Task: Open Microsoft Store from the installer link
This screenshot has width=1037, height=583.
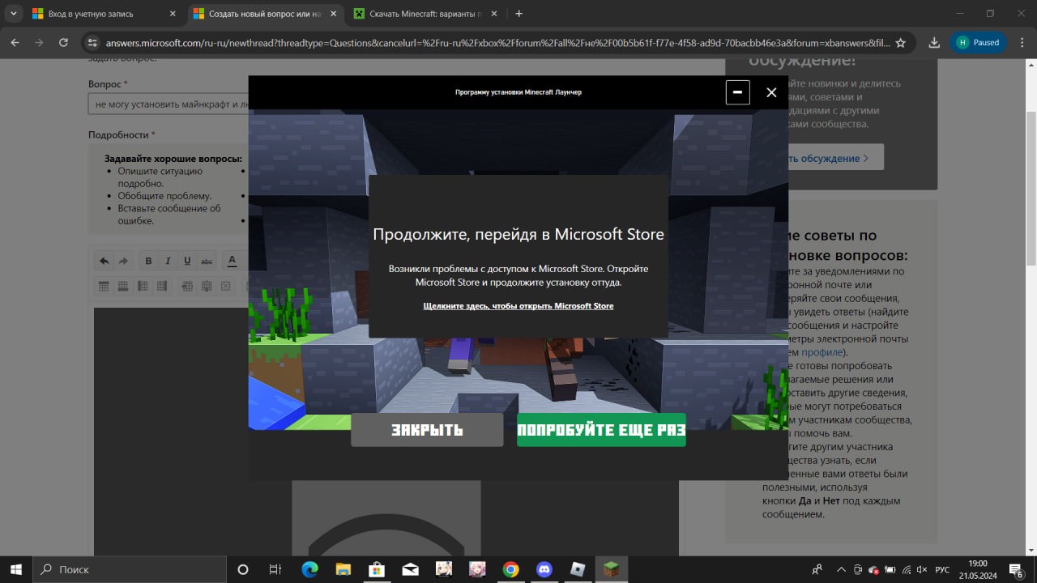Action: pos(518,306)
